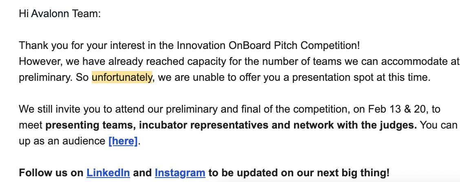Image resolution: width=460 pixels, height=182 pixels.
Task: Click the "Hi Avalonn Team:" greeting
Action: click(60, 13)
